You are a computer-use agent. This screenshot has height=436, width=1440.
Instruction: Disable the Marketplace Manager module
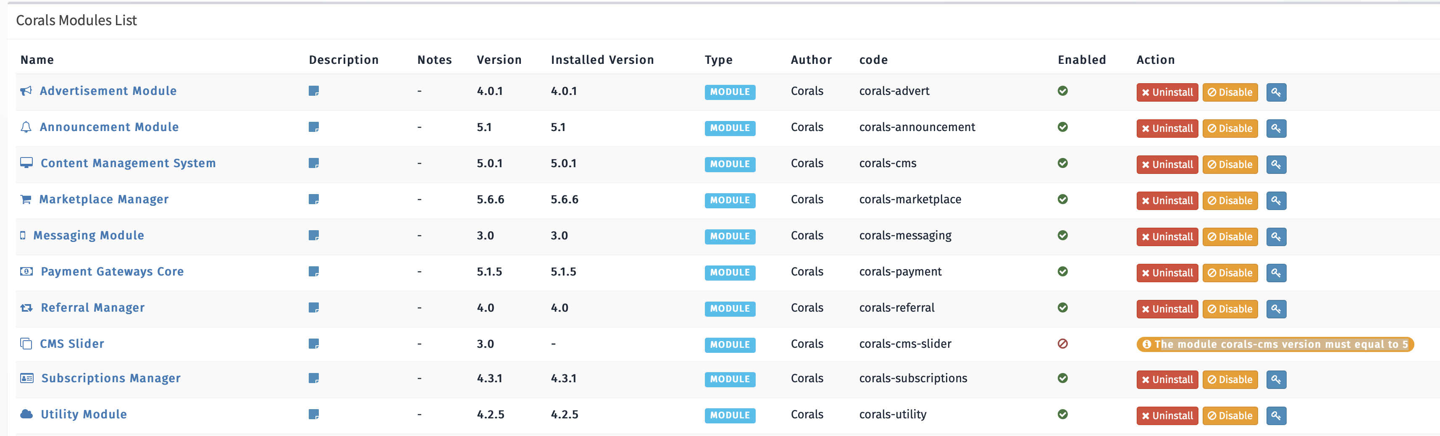click(x=1230, y=201)
